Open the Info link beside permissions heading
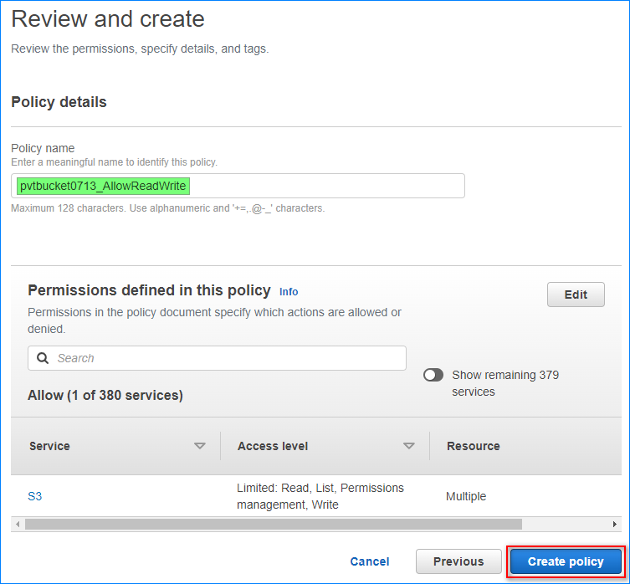This screenshot has width=630, height=584. [x=289, y=292]
